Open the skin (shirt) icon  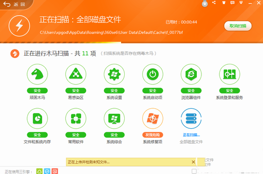click(x=224, y=3)
